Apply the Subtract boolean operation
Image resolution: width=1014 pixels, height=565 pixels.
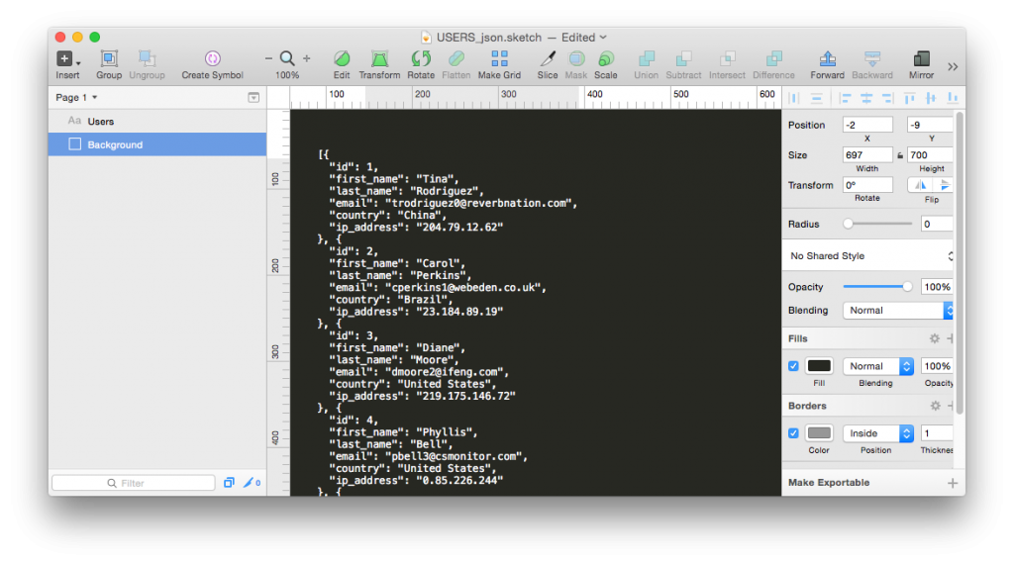click(683, 58)
